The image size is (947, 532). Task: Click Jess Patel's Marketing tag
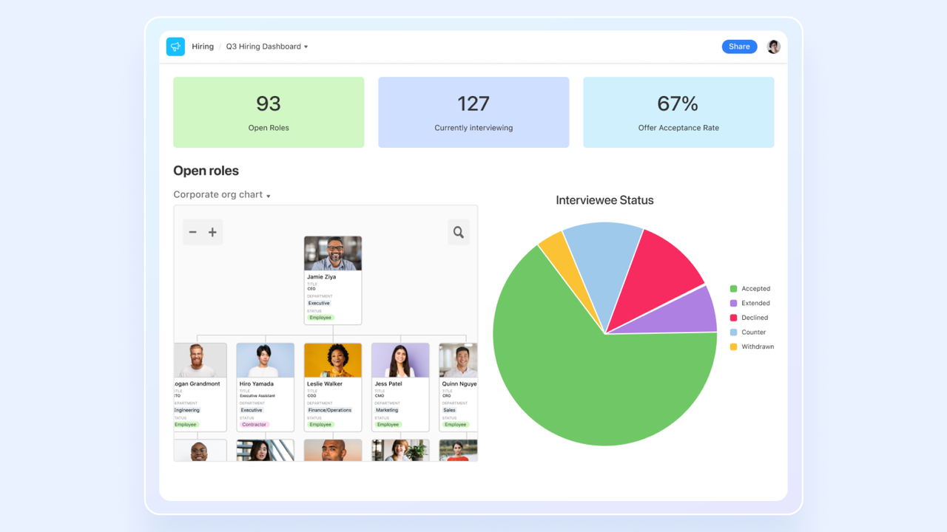[387, 410]
